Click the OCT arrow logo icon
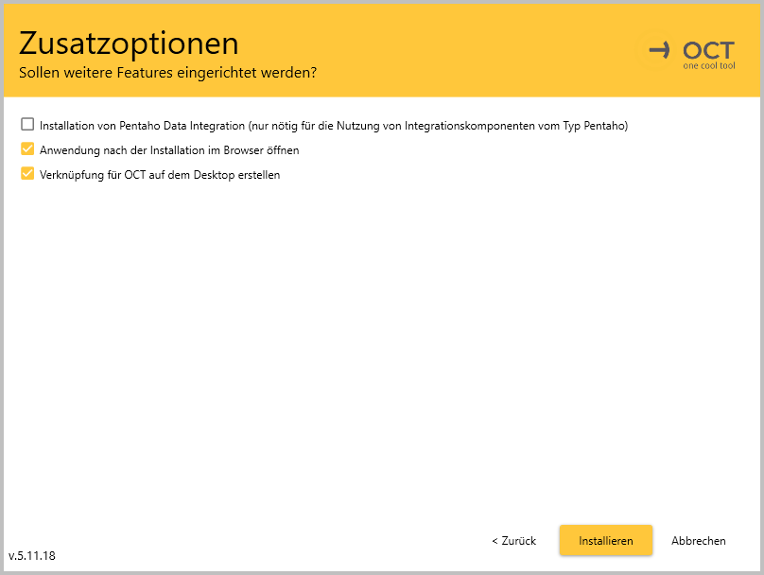Image resolution: width=764 pixels, height=575 pixels. [657, 49]
